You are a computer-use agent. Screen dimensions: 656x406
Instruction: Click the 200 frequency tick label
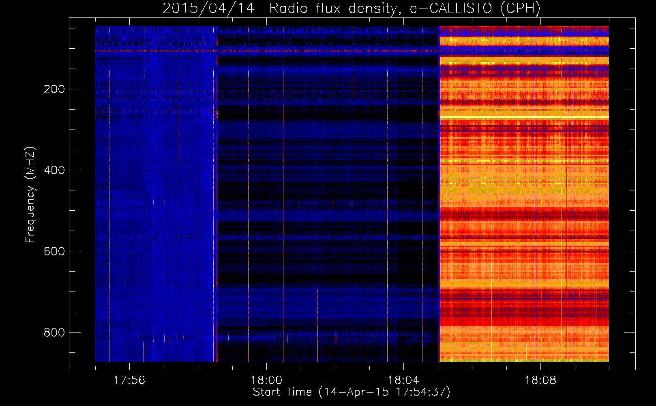[x=54, y=89]
